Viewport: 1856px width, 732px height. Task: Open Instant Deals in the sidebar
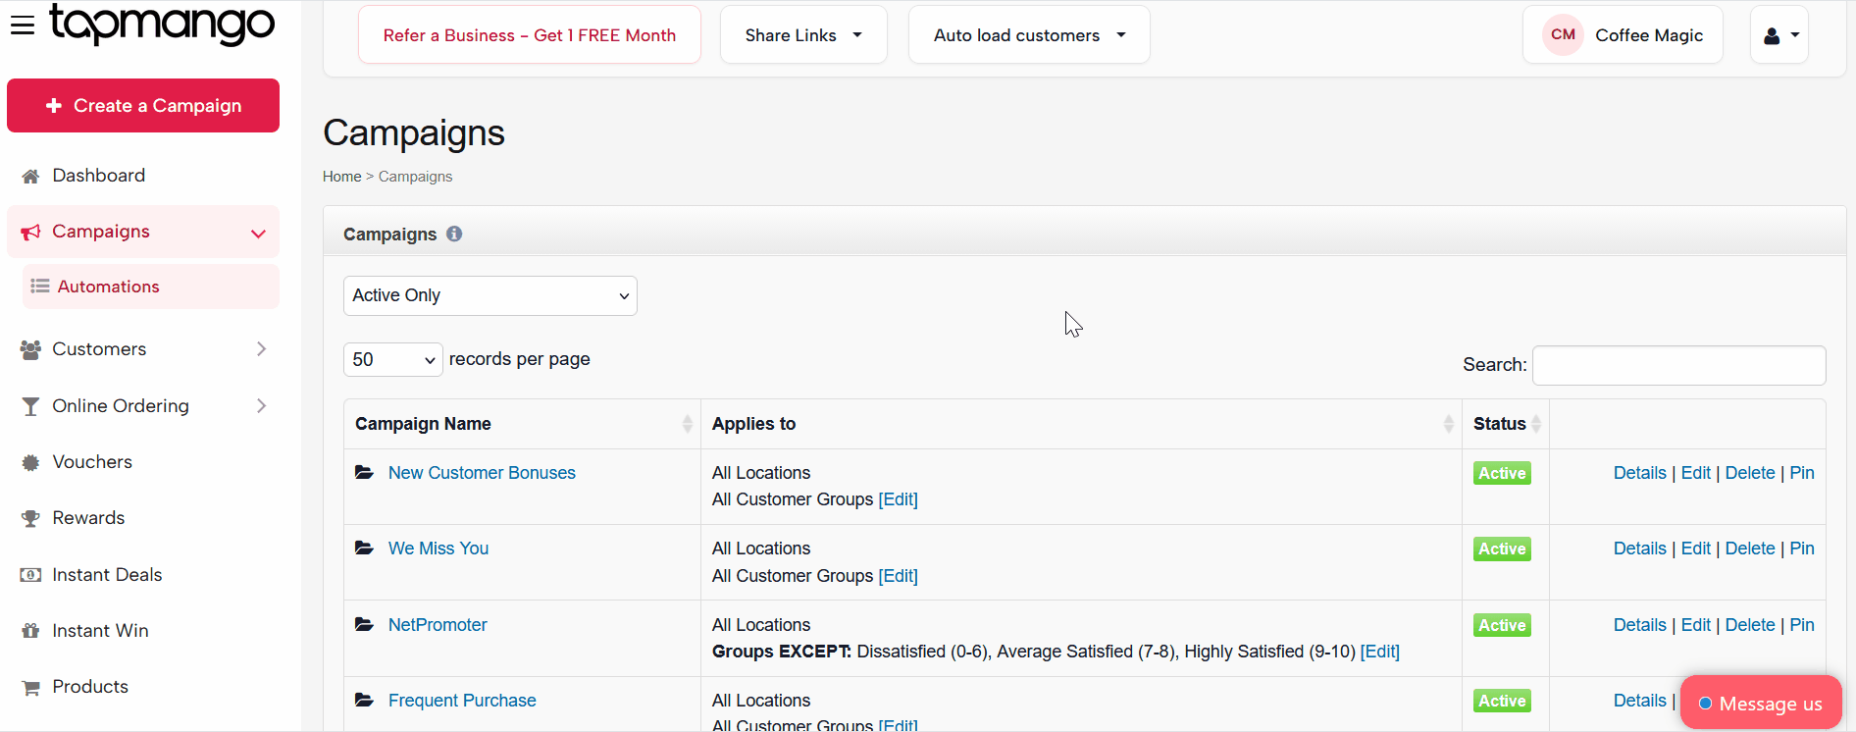coord(107,575)
